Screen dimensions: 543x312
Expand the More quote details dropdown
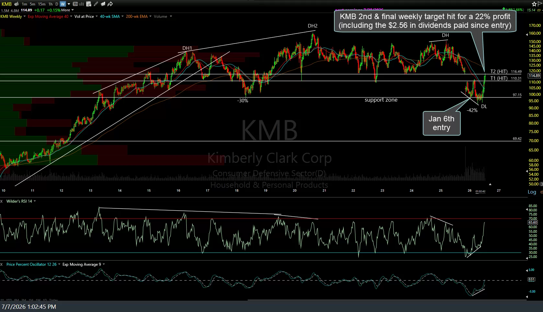click(x=73, y=10)
